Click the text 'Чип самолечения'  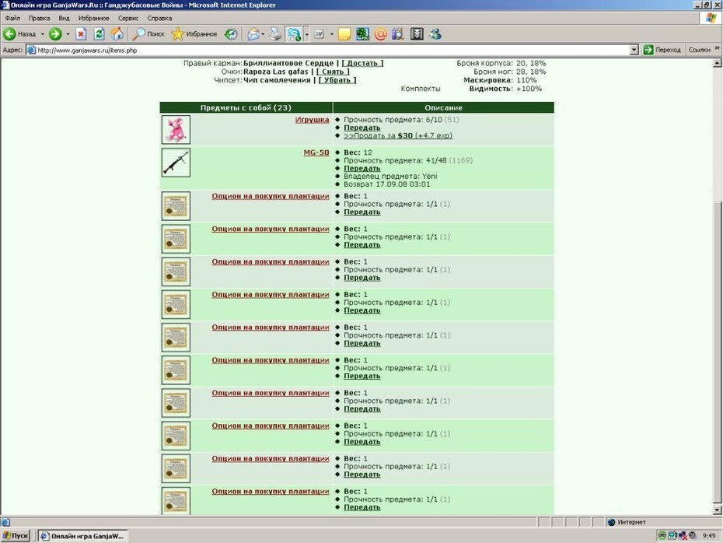pos(277,80)
